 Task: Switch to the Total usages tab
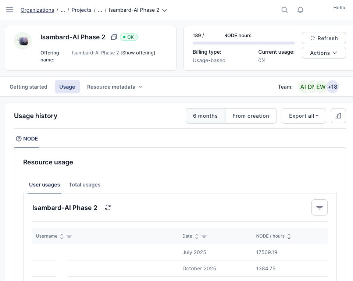tap(85, 185)
